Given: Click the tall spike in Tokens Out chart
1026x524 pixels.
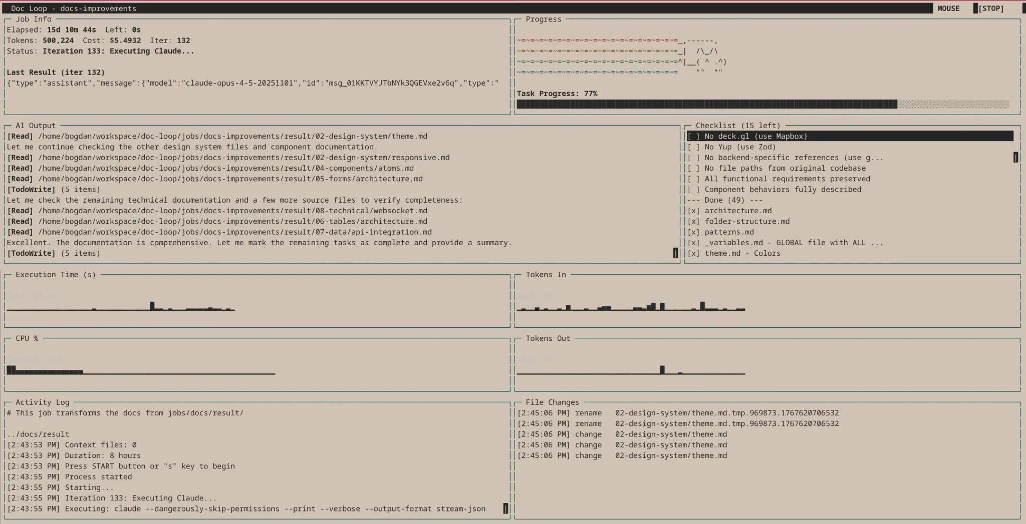Looking at the screenshot, I should click(662, 370).
